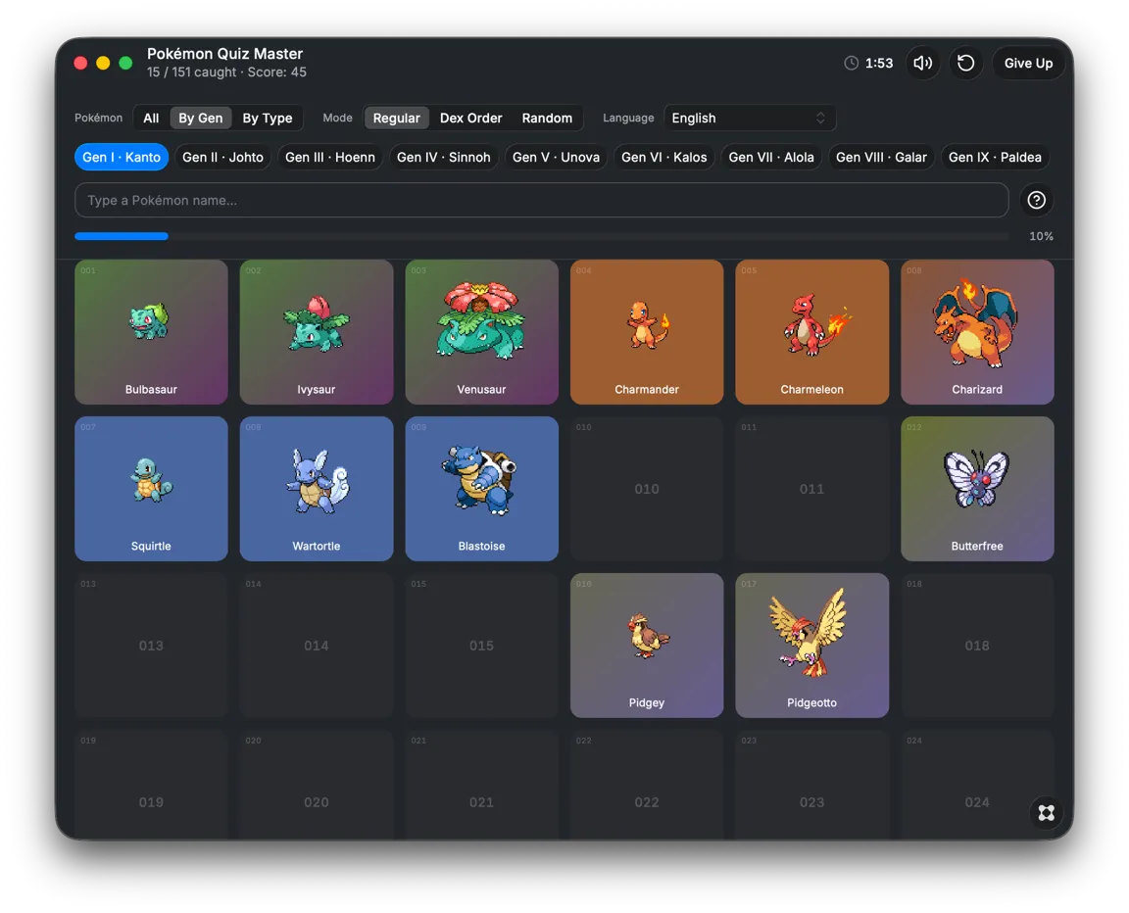Open the Venusaur card

(x=482, y=332)
